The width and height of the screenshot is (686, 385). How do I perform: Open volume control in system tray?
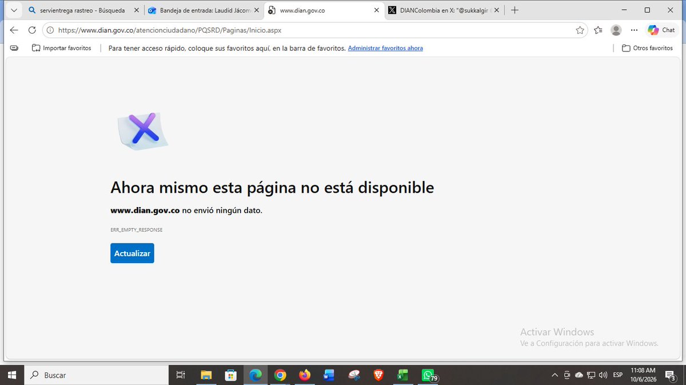(x=603, y=375)
